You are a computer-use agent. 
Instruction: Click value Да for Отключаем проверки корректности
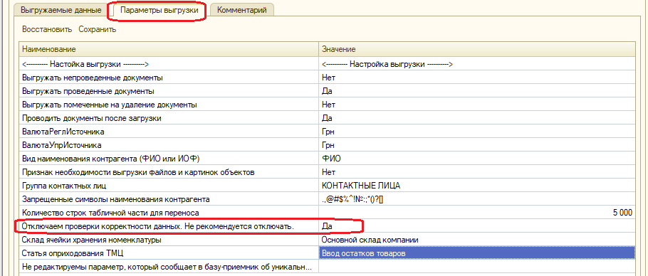[477, 226]
